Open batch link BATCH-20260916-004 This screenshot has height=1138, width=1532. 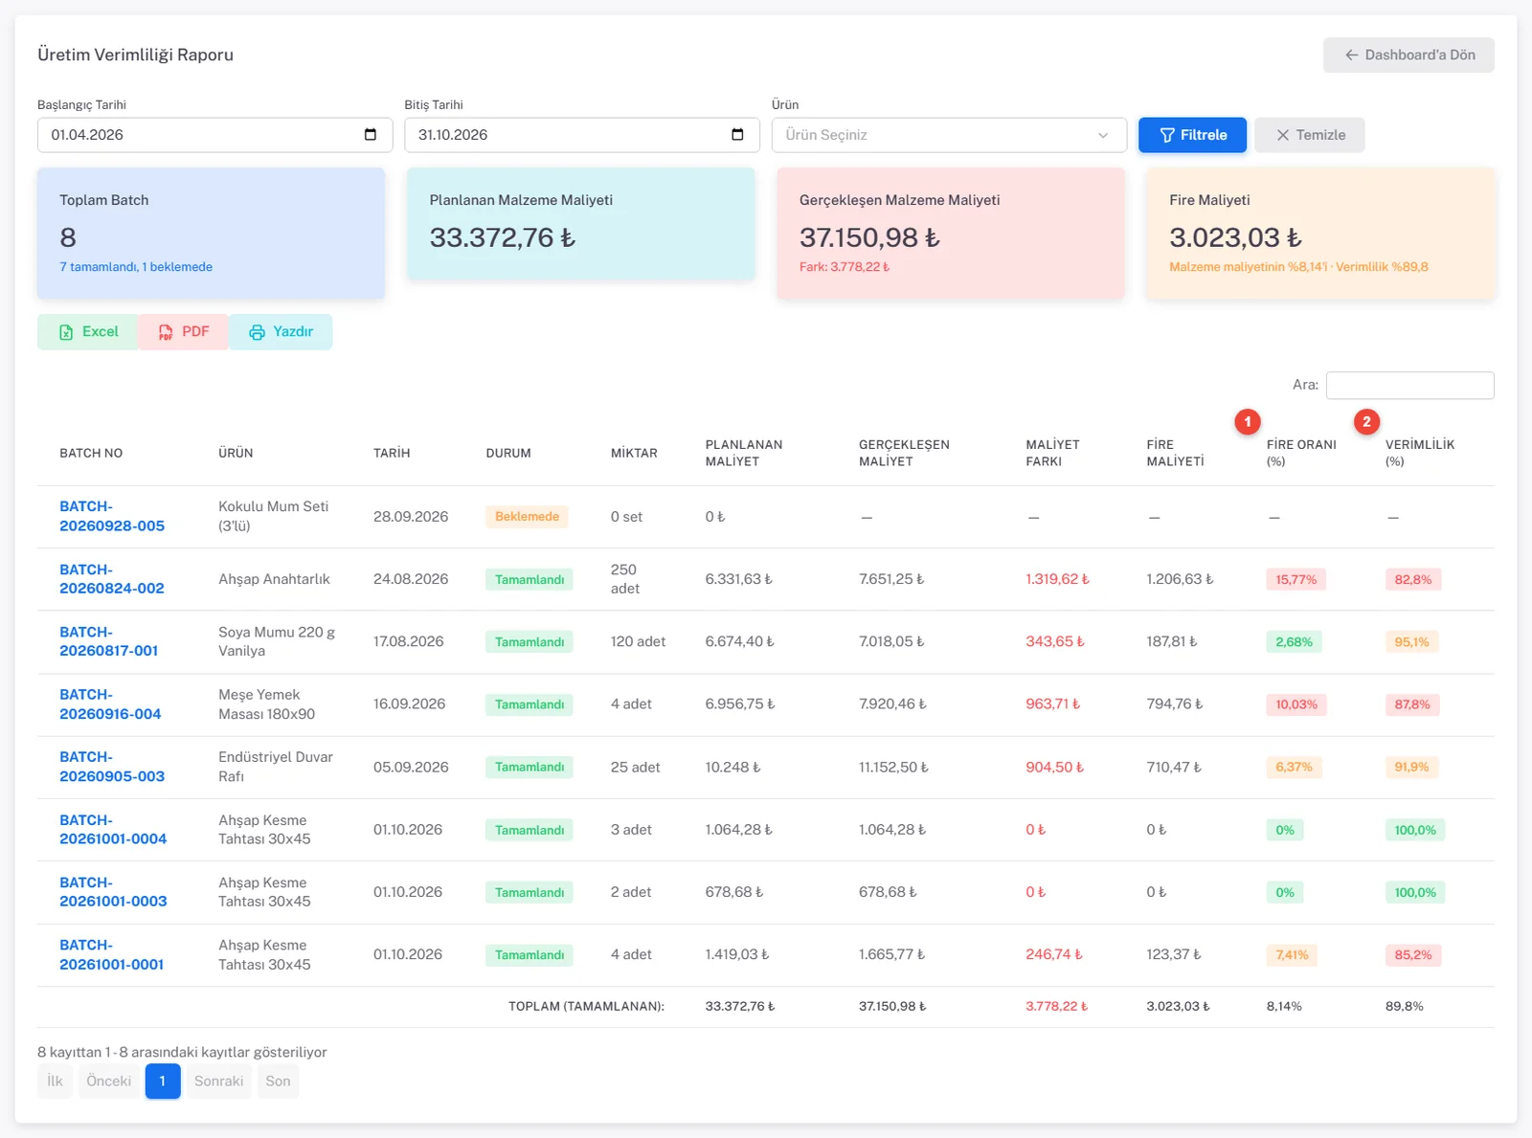click(x=110, y=704)
